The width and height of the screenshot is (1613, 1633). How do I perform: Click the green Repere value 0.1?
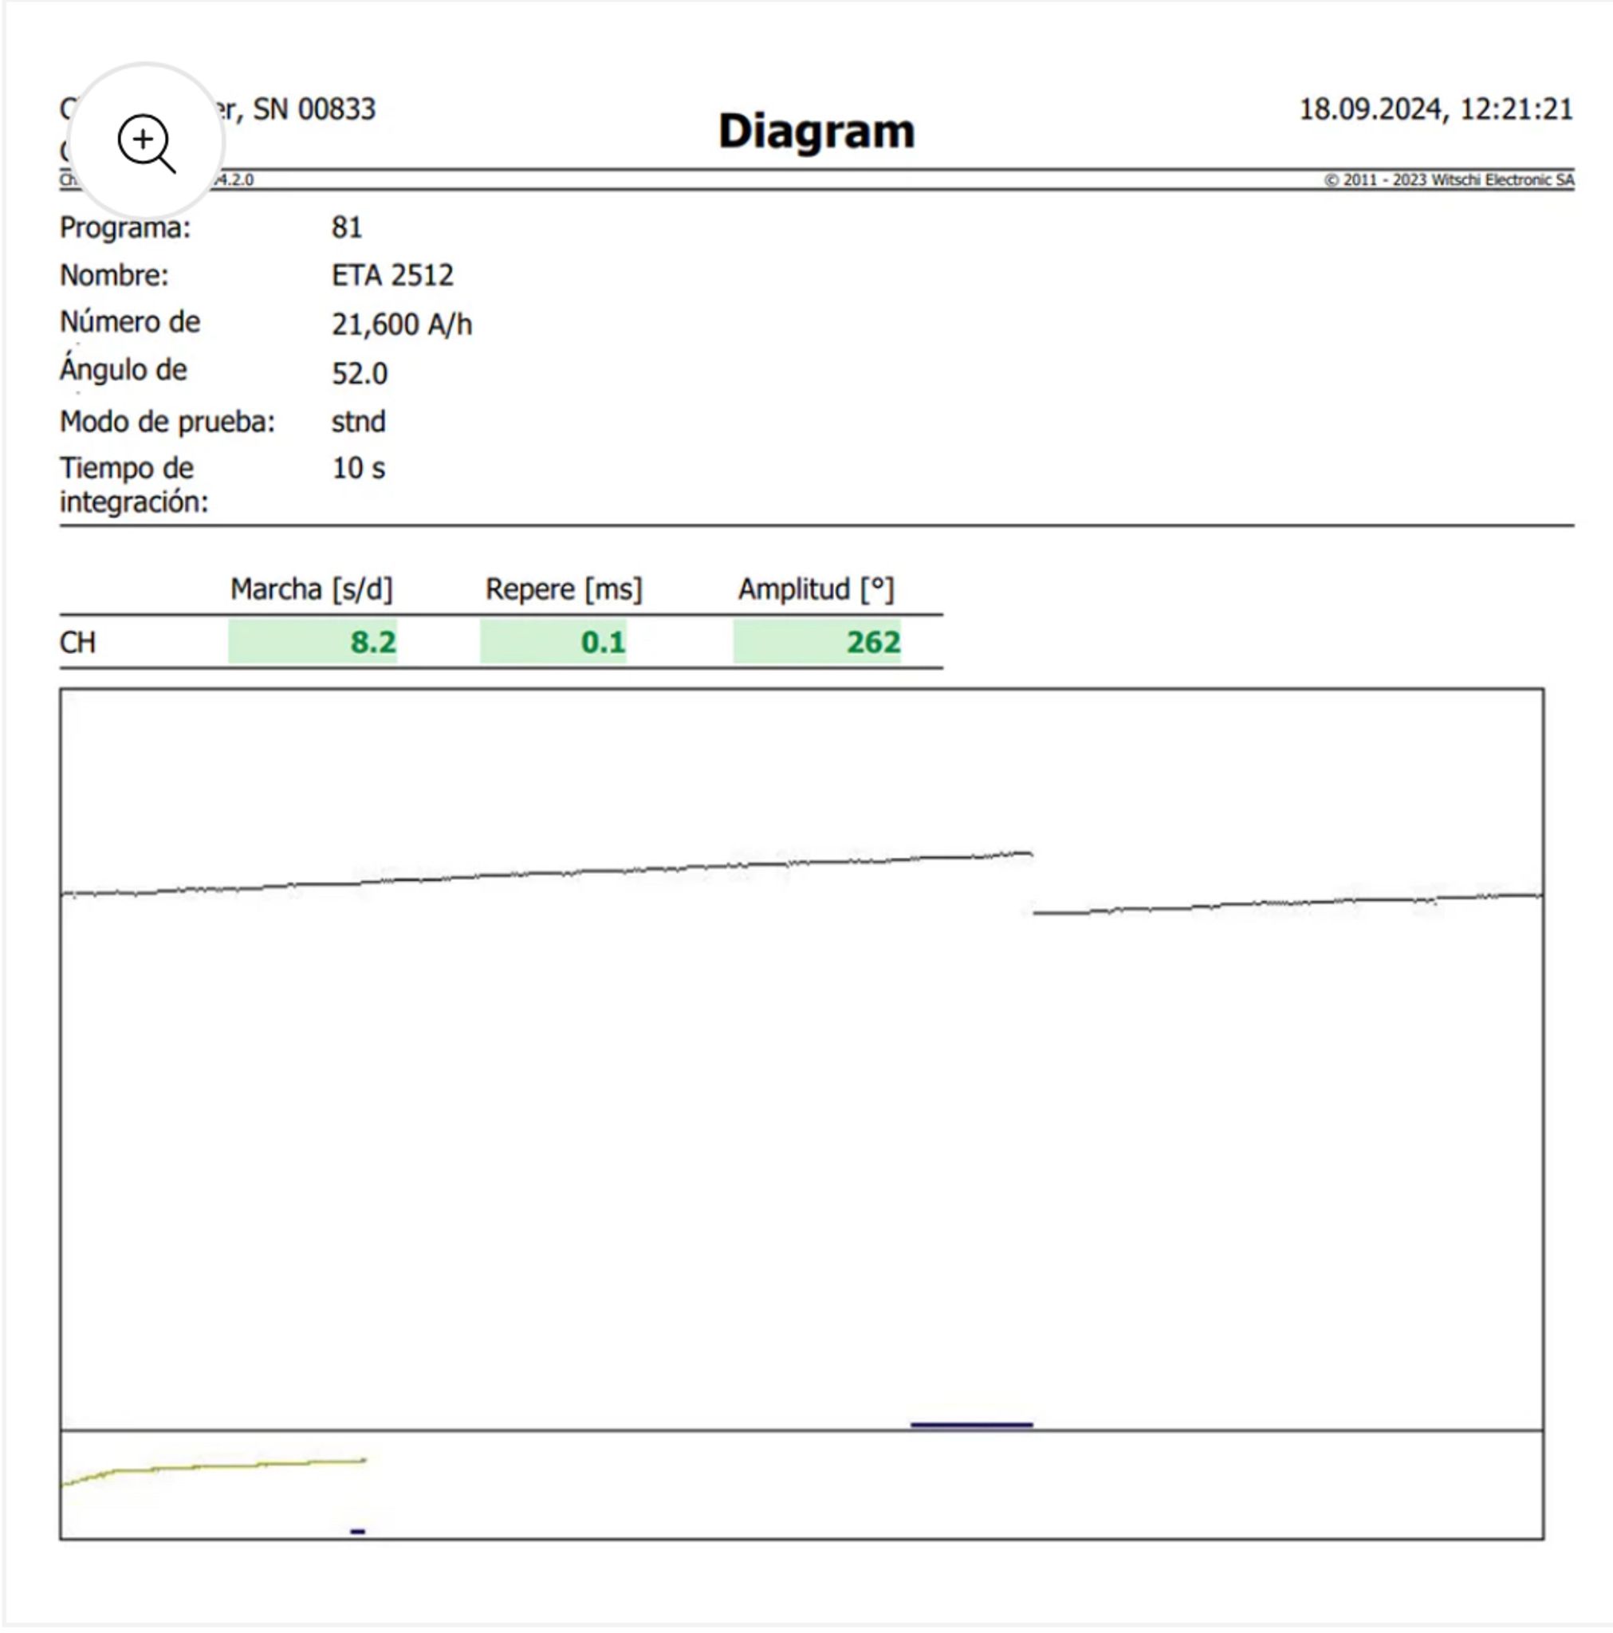[603, 643]
